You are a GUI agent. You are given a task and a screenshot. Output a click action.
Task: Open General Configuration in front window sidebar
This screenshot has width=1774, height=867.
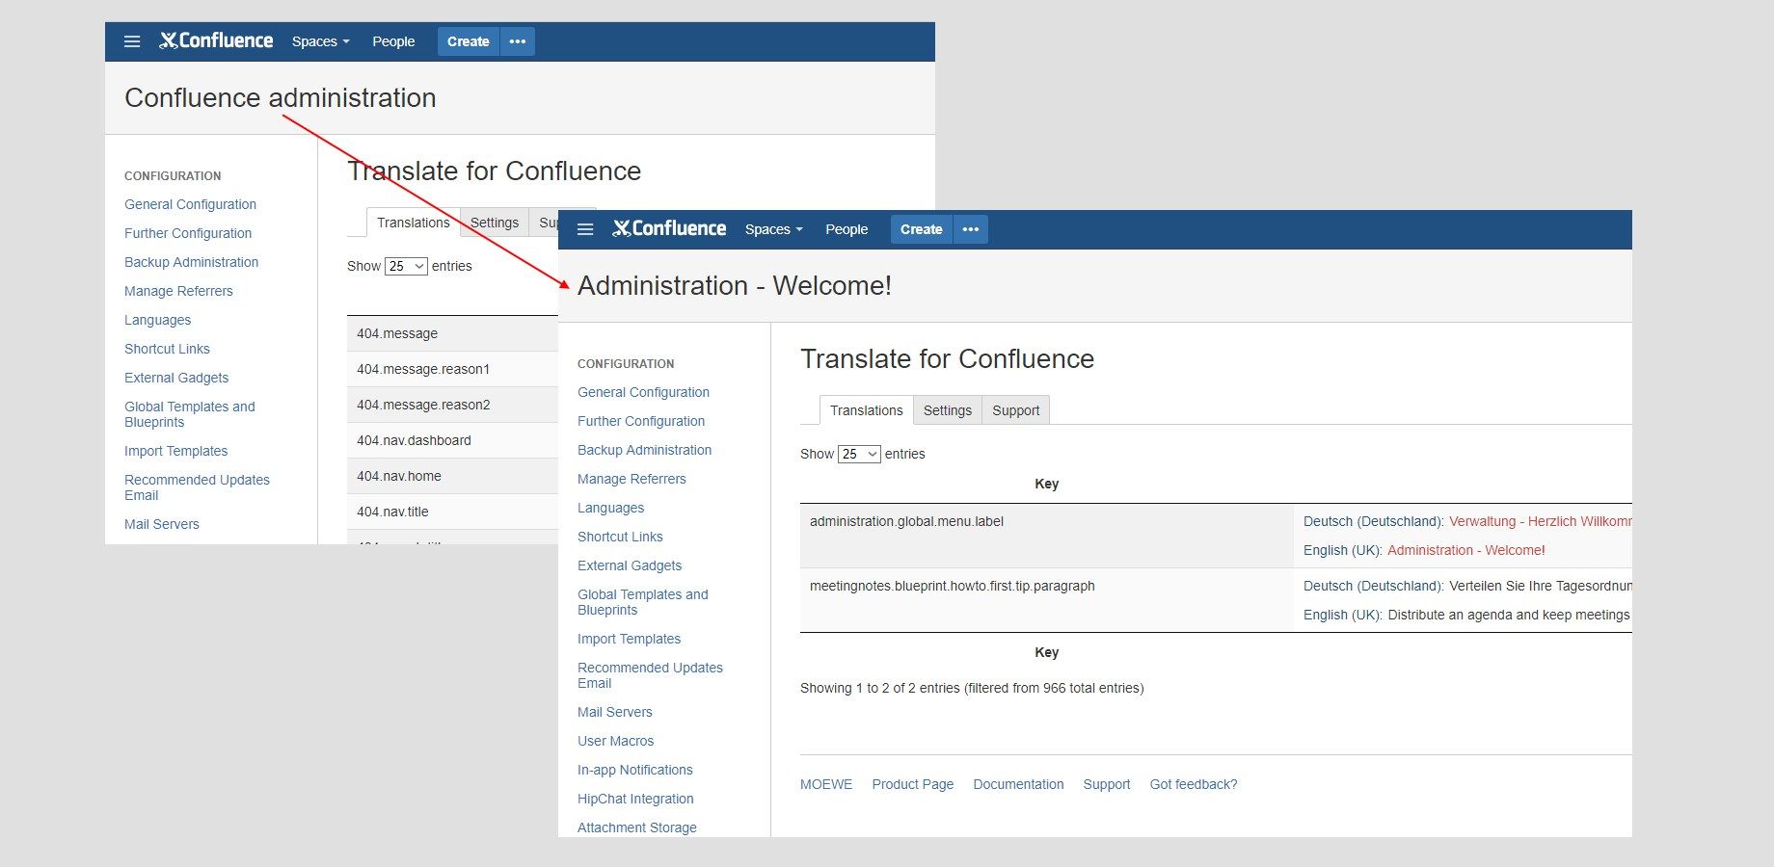[643, 392]
